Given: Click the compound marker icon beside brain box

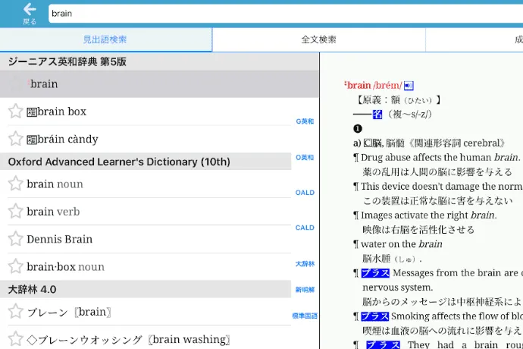Looking at the screenshot, I should pyautogui.click(x=32, y=112).
